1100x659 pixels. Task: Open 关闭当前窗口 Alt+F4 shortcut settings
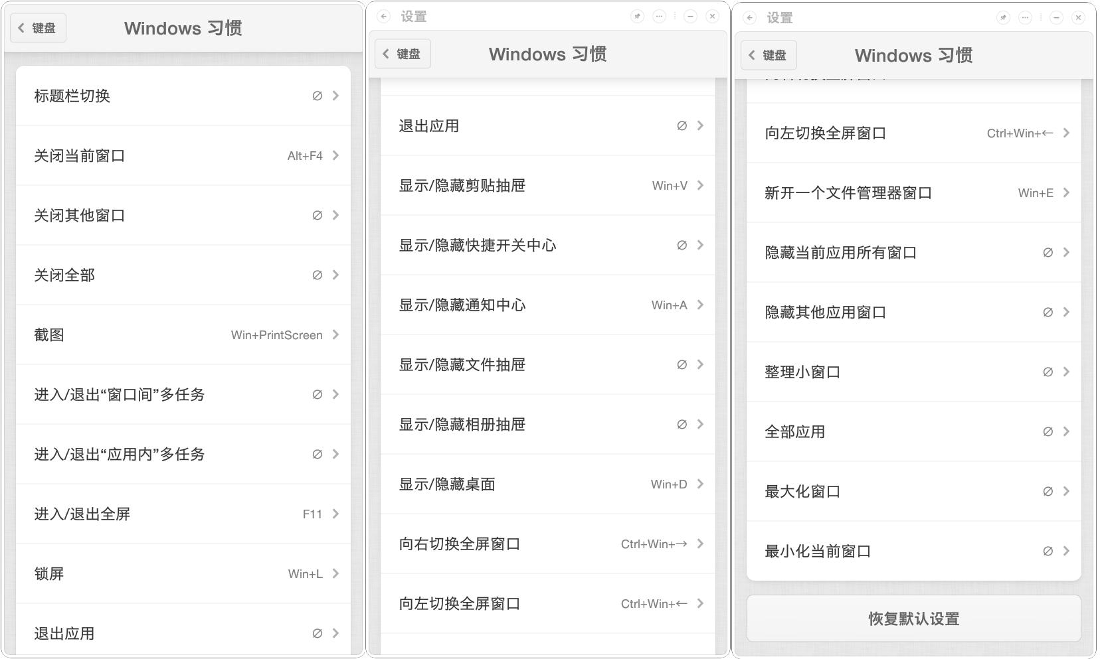tap(183, 155)
